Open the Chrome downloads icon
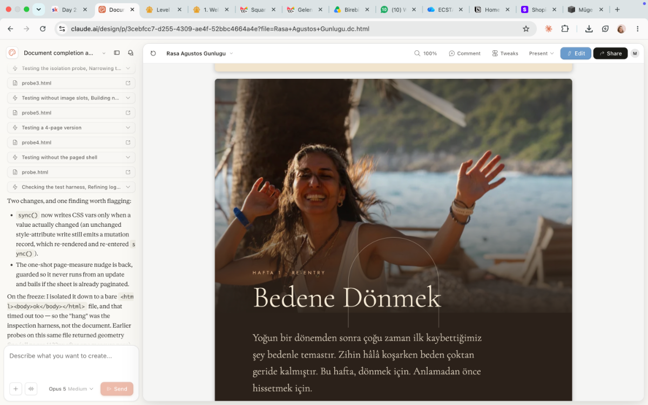This screenshot has width=648, height=405. (589, 29)
